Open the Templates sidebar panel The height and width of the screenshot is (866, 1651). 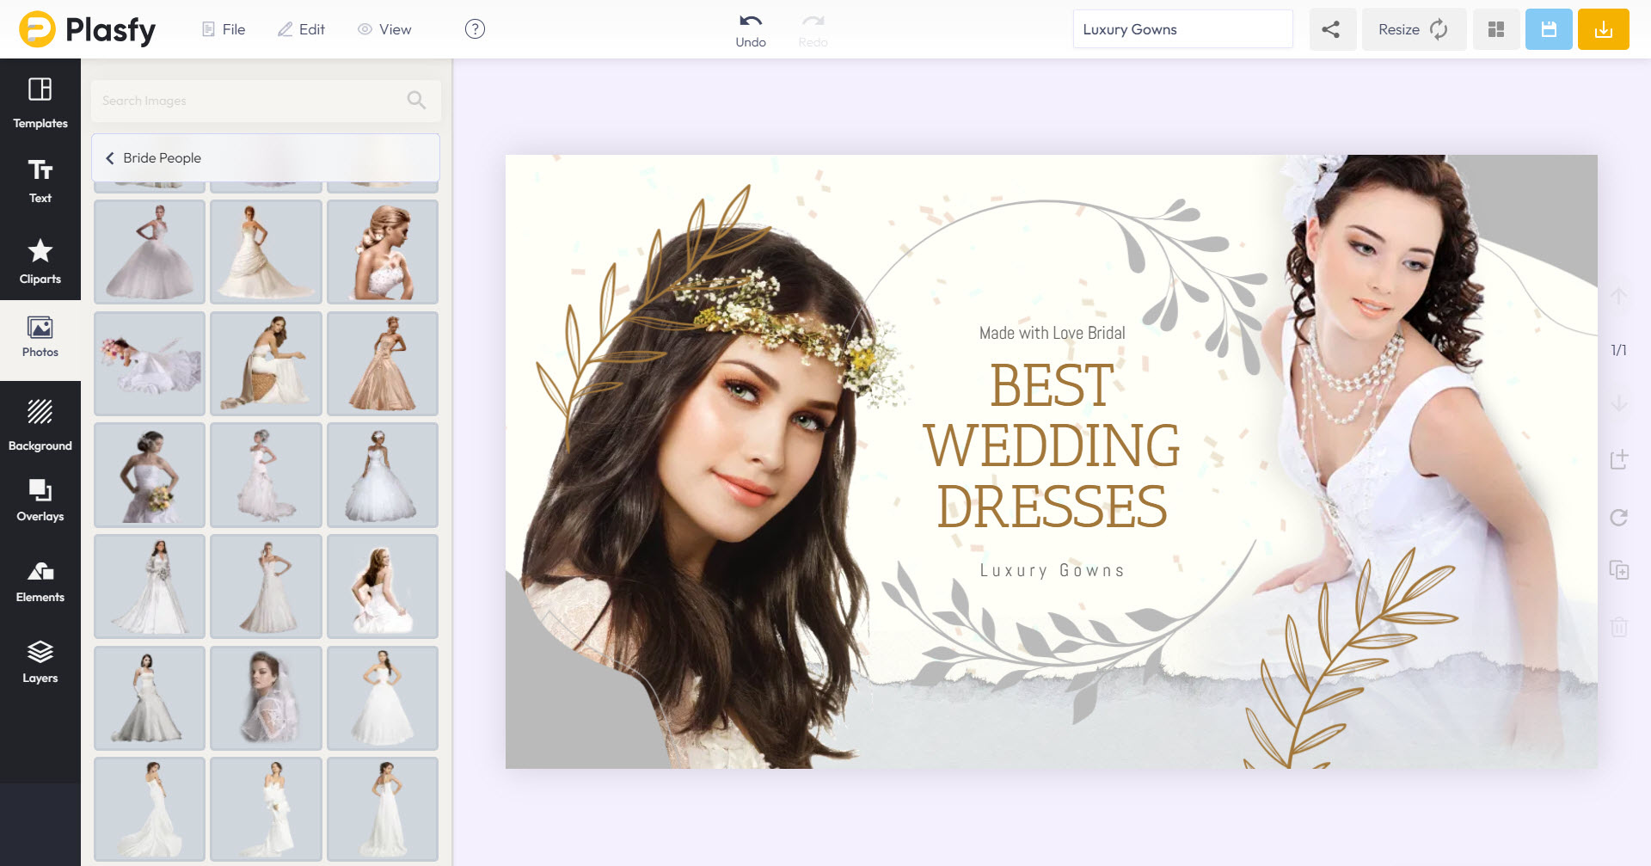pos(40,103)
